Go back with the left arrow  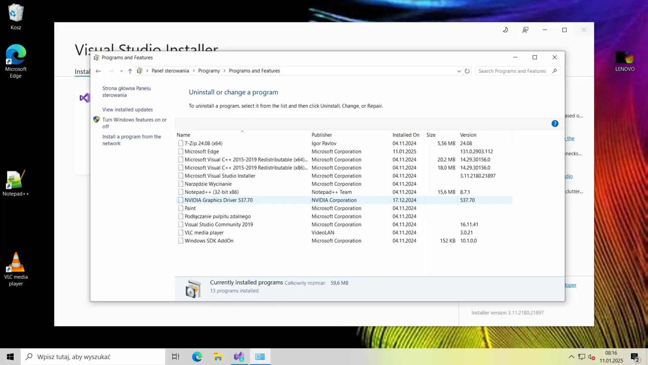click(x=98, y=71)
